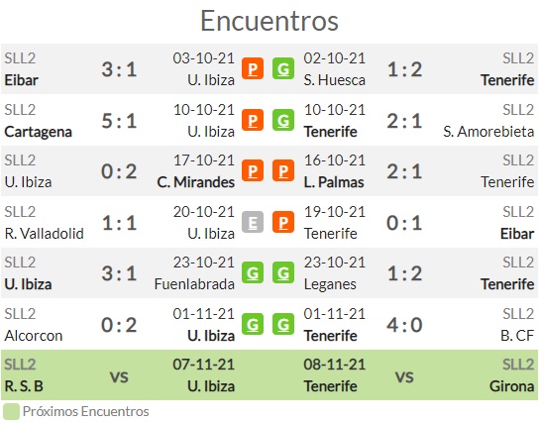
Task: Click the Leganes team name
Action: (x=330, y=284)
